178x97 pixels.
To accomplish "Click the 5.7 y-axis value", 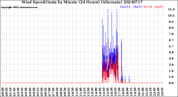I will click(x=171, y=46).
